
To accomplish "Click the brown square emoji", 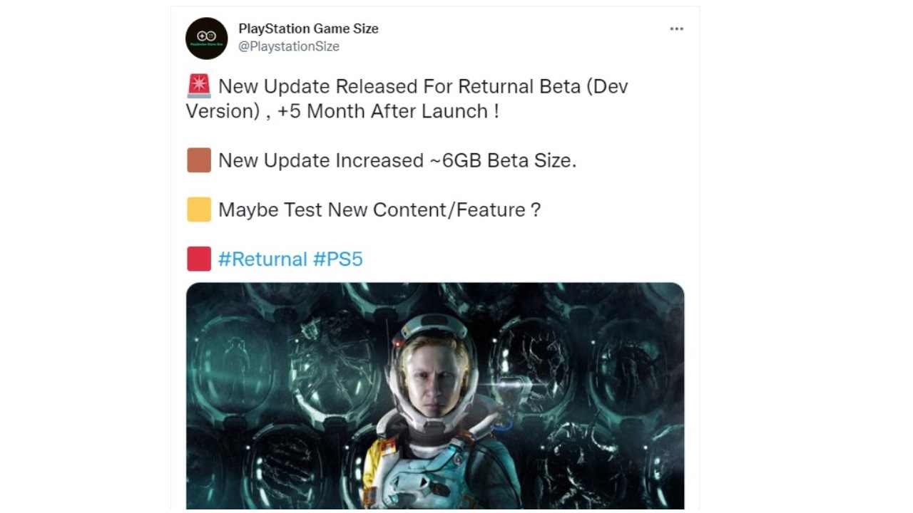I will 199,160.
